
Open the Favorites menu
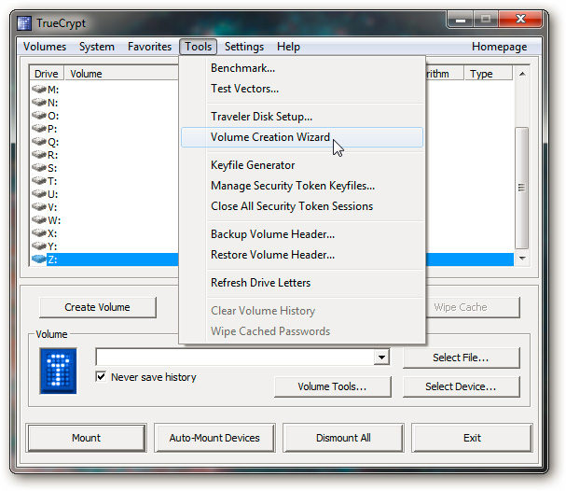[149, 47]
